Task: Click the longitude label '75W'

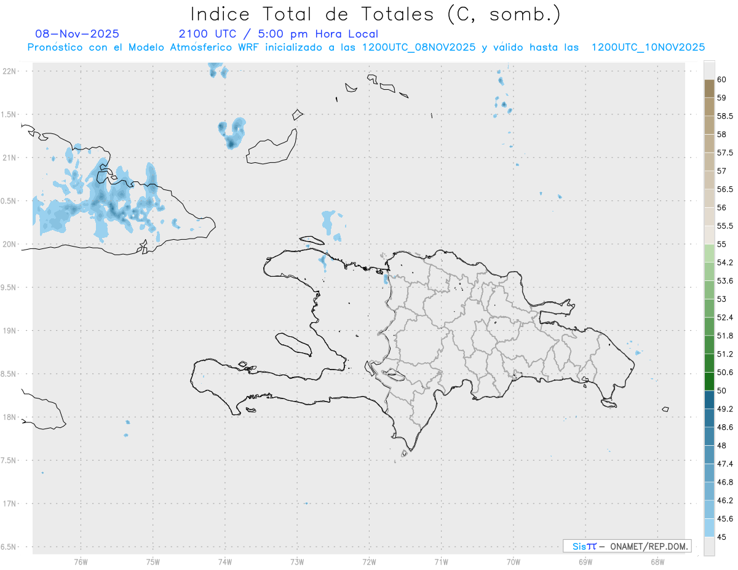Action: pos(153,561)
